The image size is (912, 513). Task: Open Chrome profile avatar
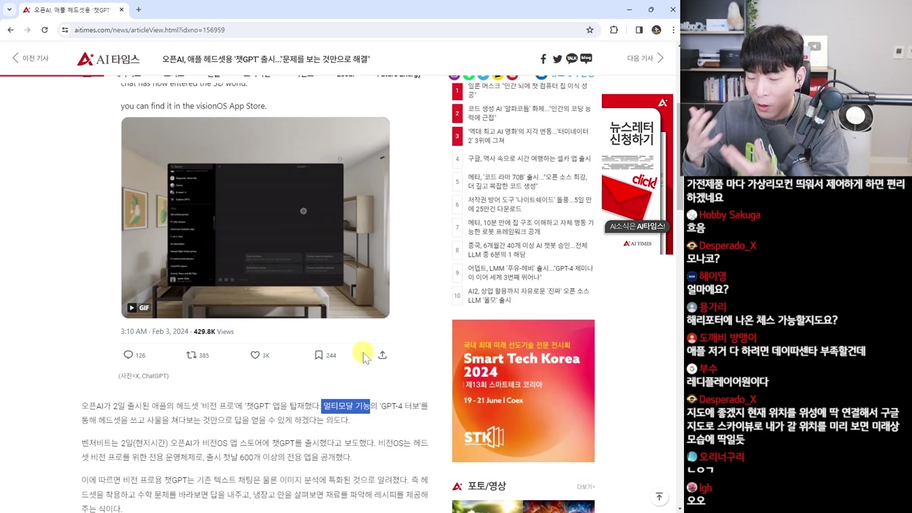(656, 30)
